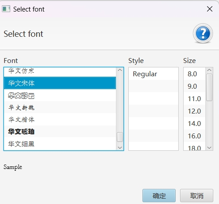The image size is (219, 204).
Task: Click the Font list scroll up arrow
Action: 120,70
